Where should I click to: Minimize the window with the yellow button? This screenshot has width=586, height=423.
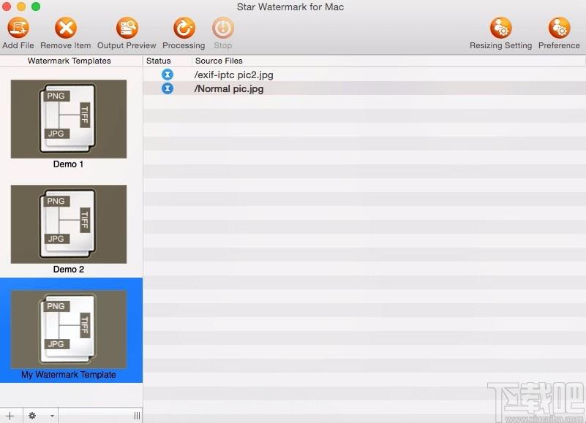[x=21, y=7]
